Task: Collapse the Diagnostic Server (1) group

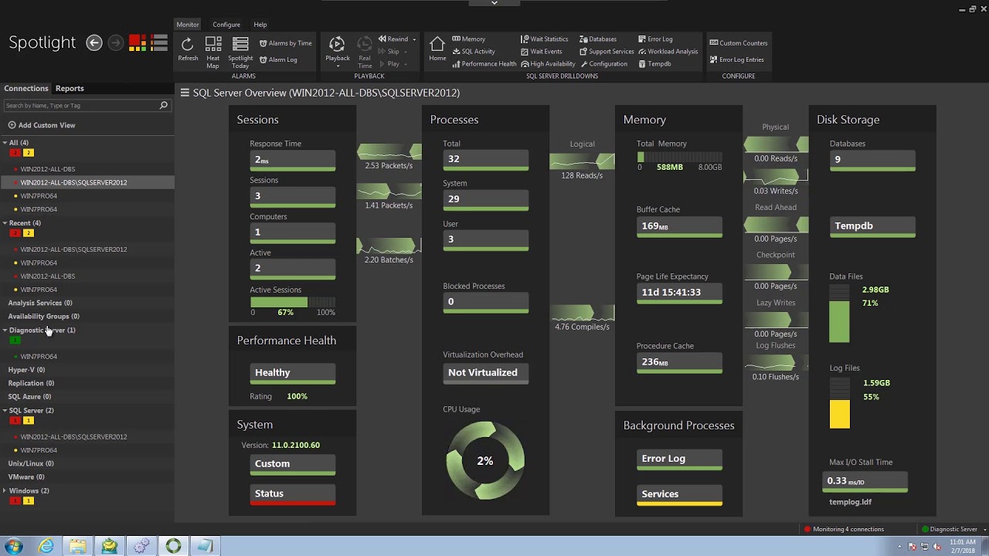Action: coord(5,331)
